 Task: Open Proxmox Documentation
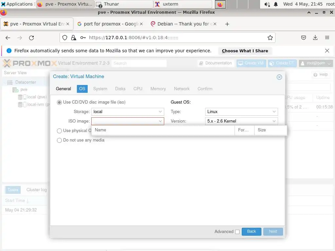(215, 63)
